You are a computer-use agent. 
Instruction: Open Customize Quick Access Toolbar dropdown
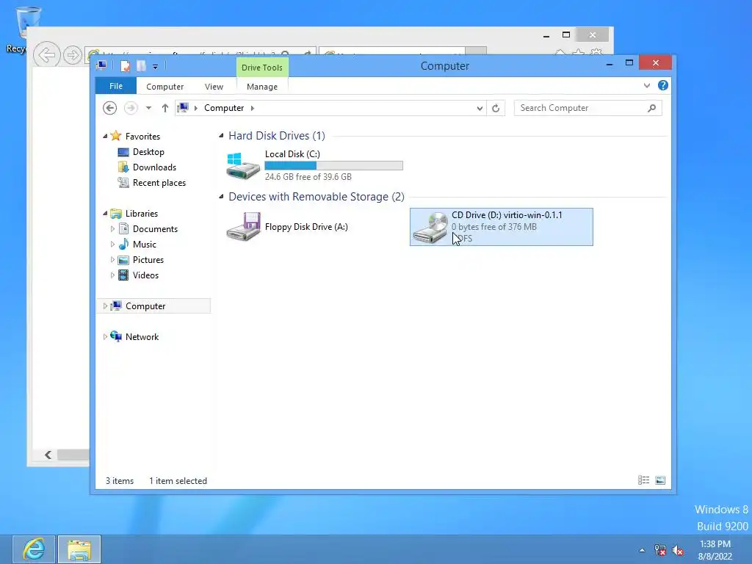click(x=155, y=67)
